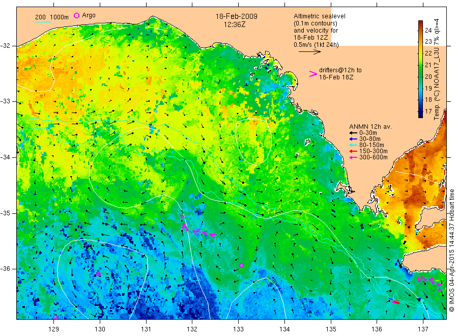Screen dimensions: 458x336
Task: Click the black 0-30m ANMN arrow
Action: 353,133
